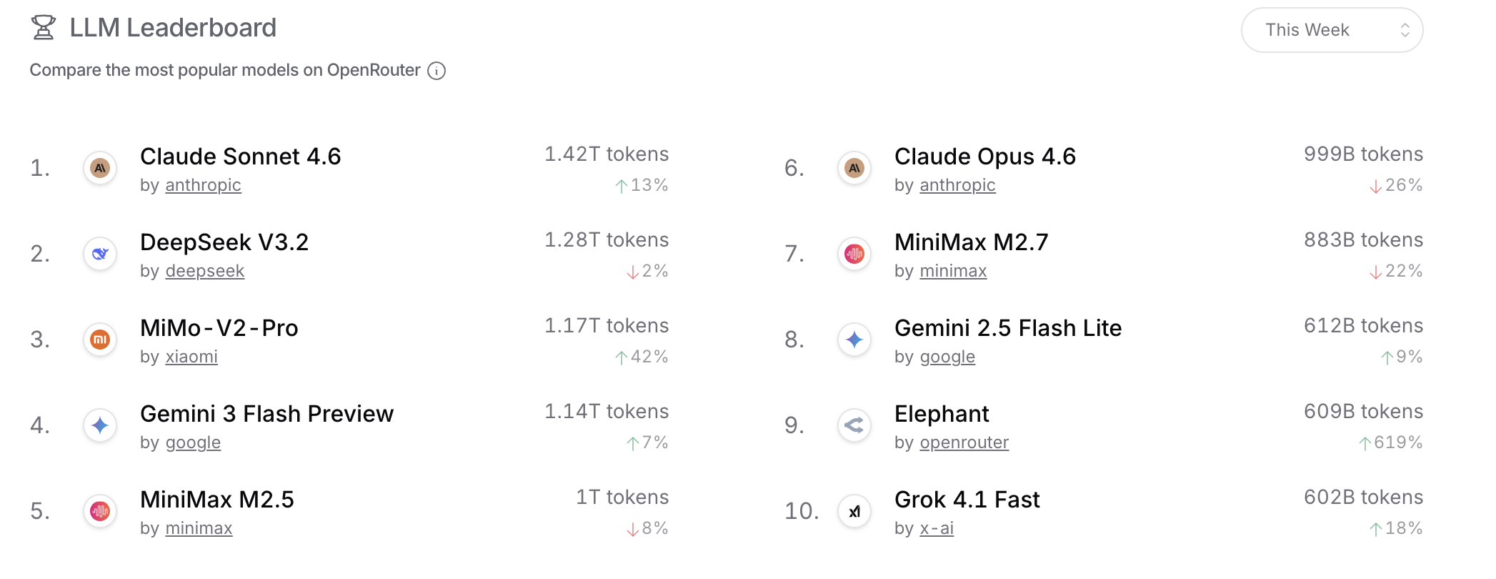Open the This Week time range dropdown
1496x579 pixels.
[1332, 30]
